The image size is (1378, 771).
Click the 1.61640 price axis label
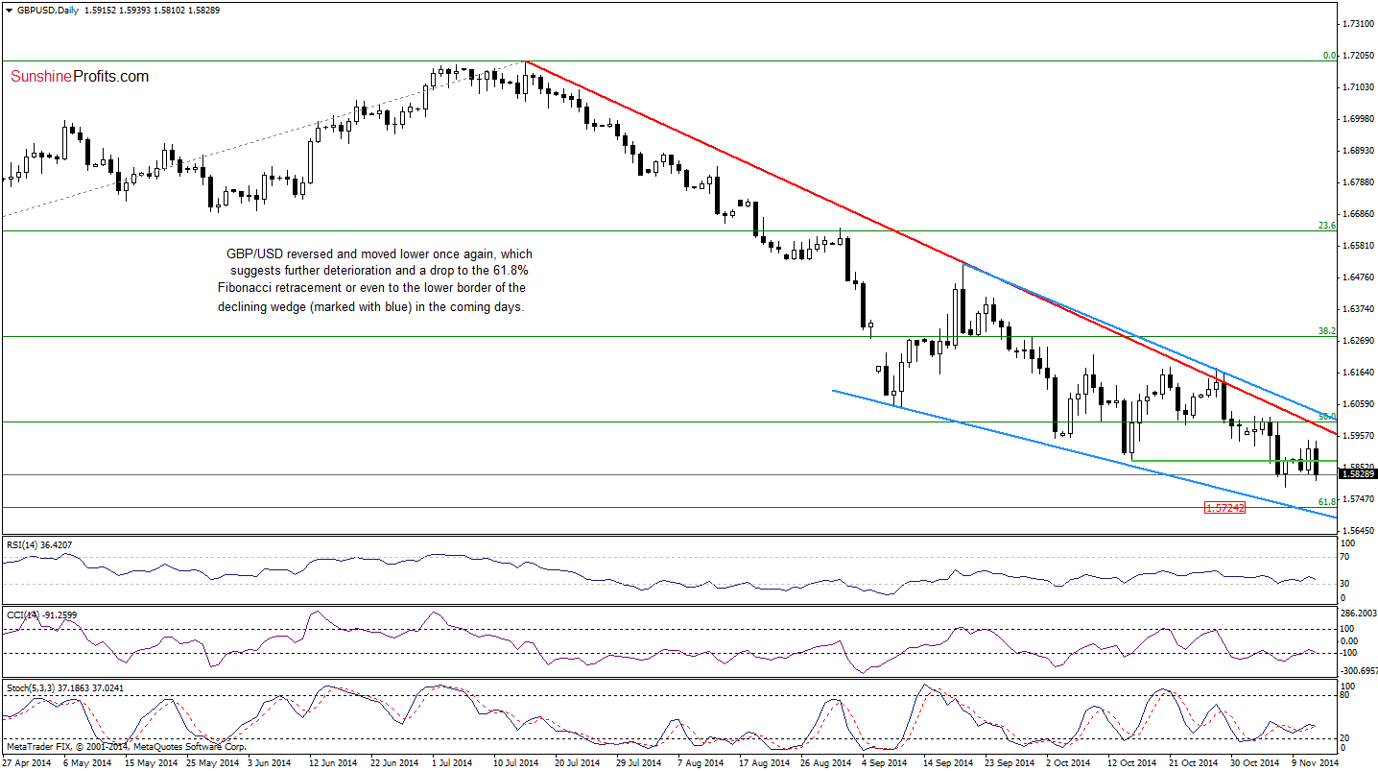point(1360,373)
